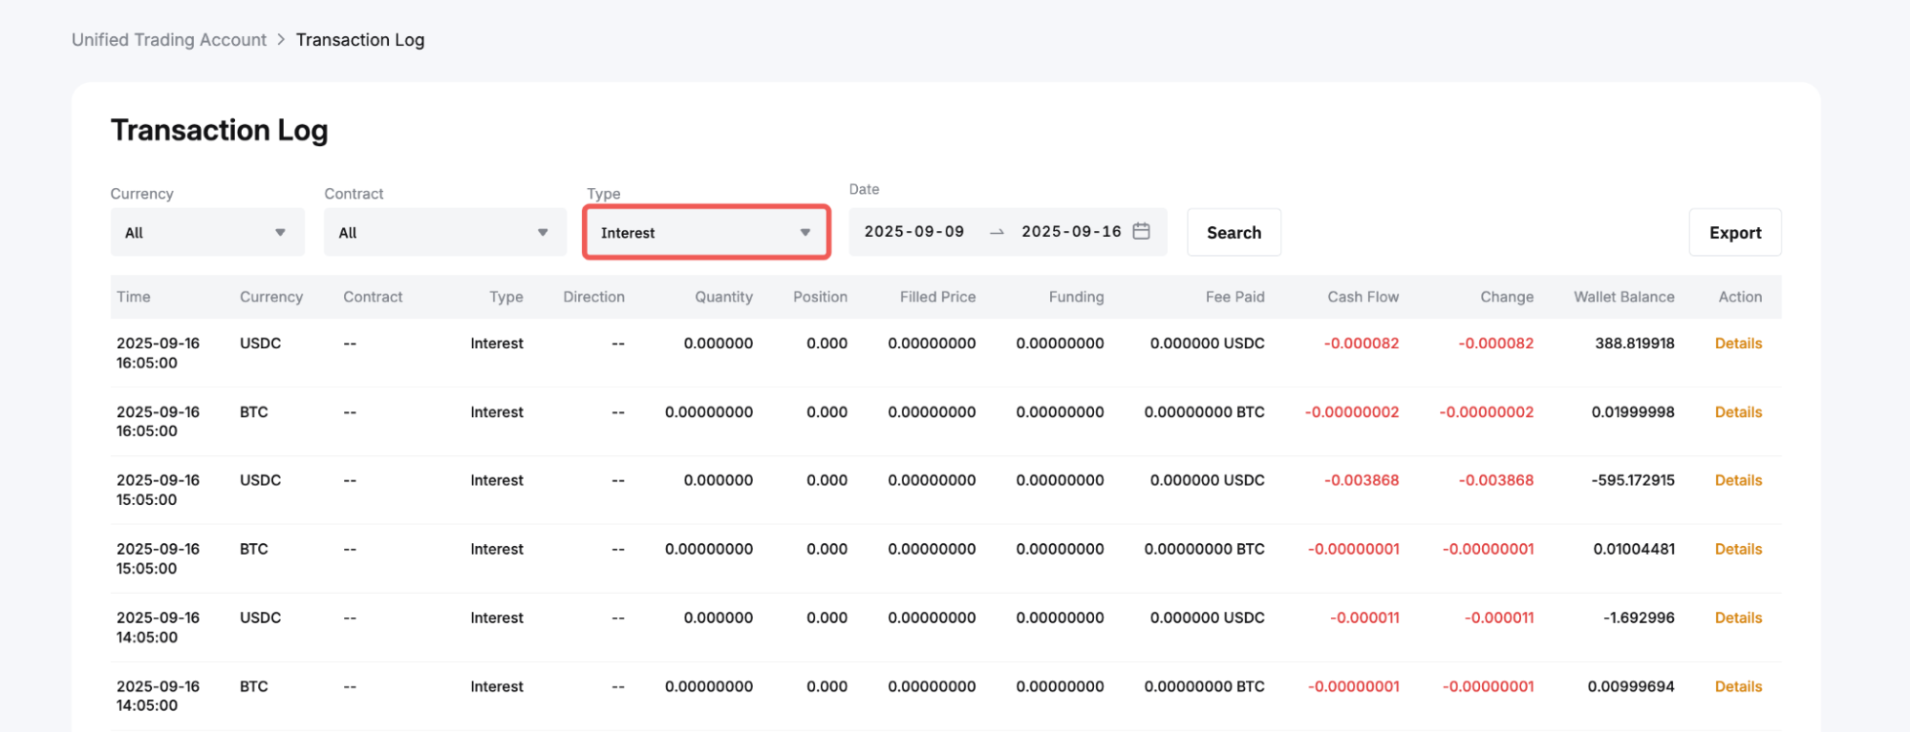The height and width of the screenshot is (733, 1910).
Task: Click the Time column header
Action: pyautogui.click(x=134, y=297)
